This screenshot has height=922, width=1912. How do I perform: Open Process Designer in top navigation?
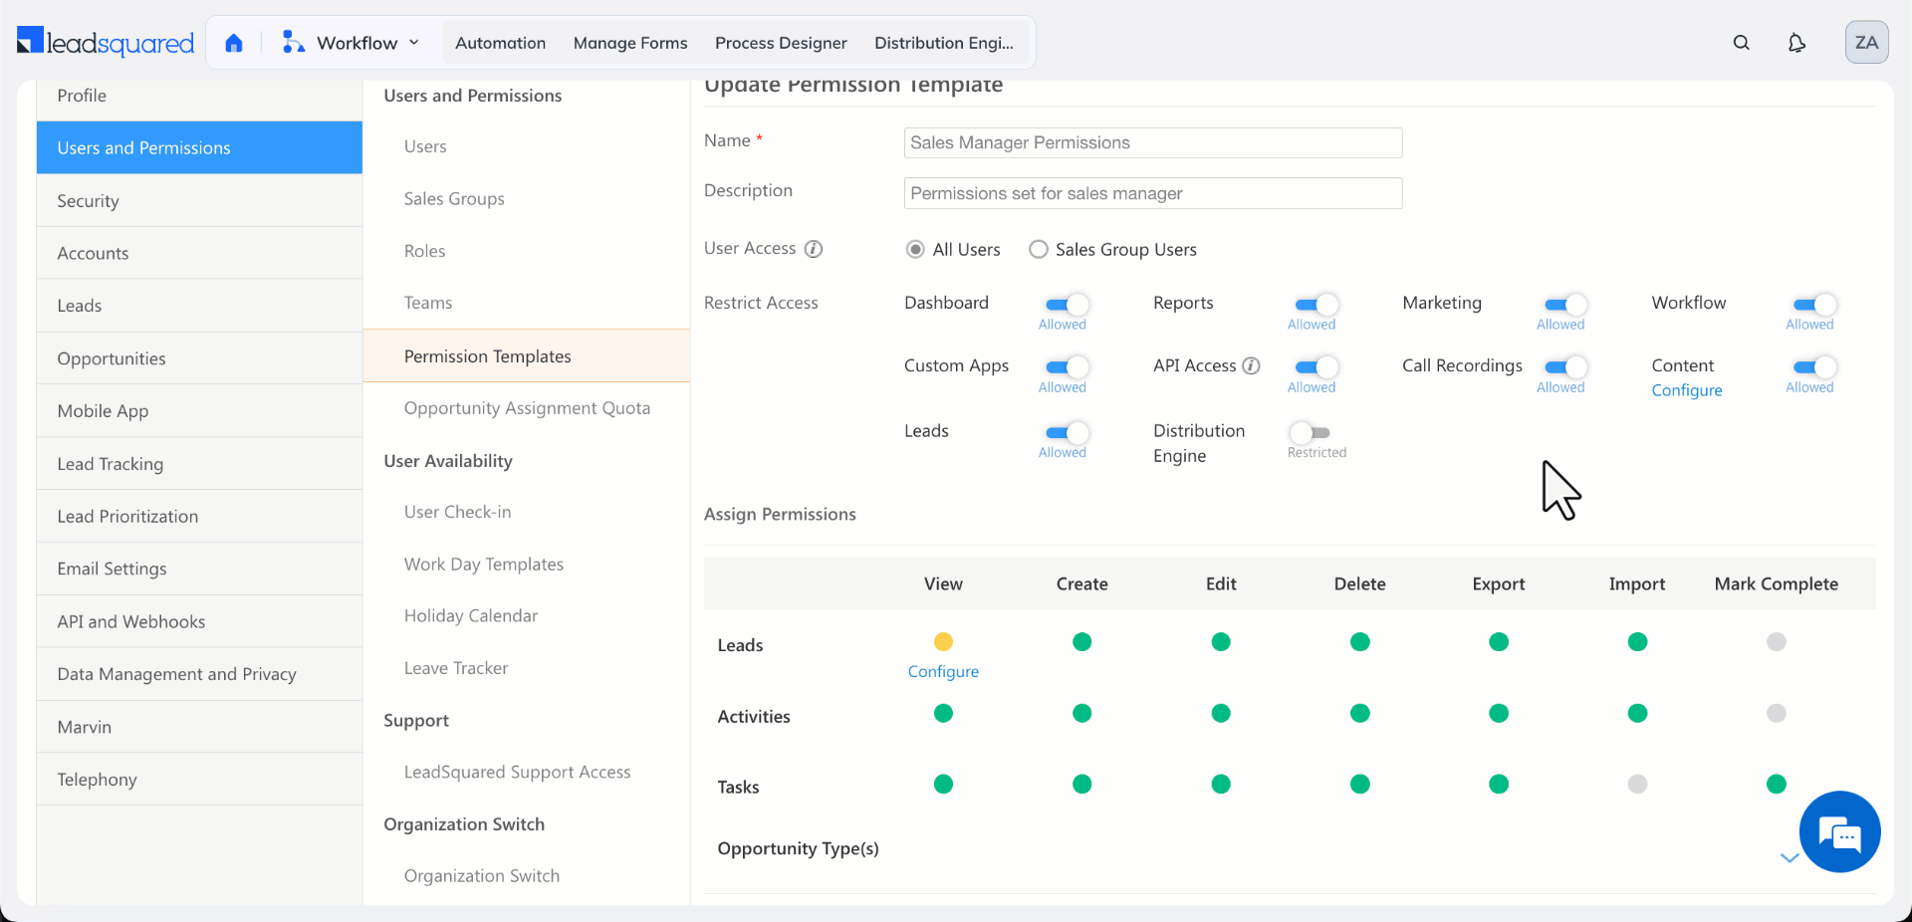pos(781,43)
